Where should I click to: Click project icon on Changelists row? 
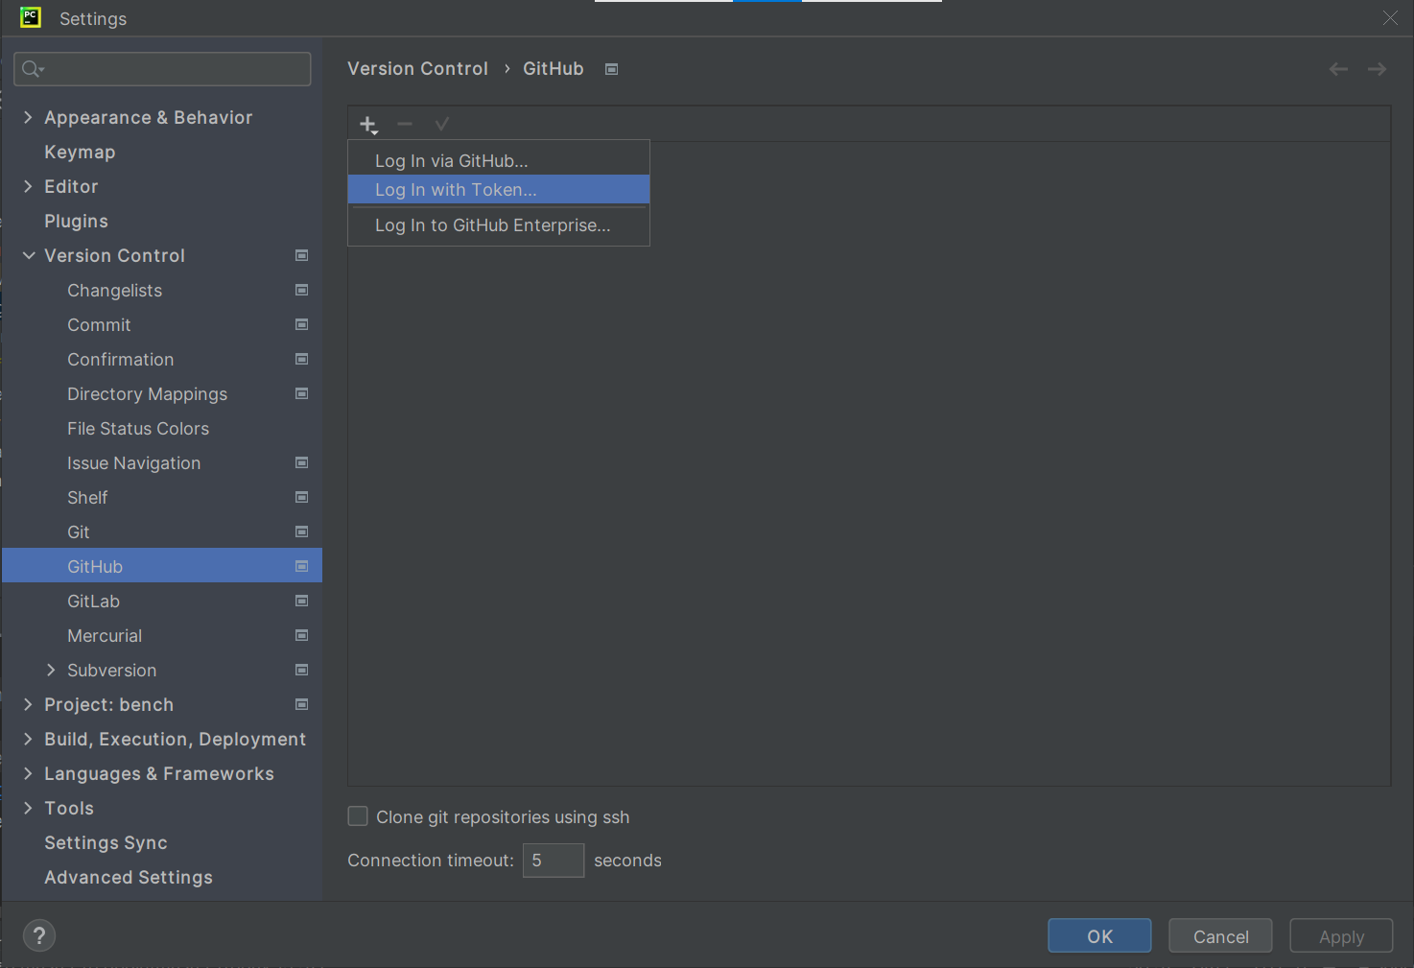click(301, 290)
